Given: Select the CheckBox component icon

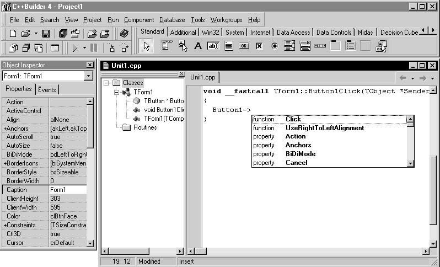Looking at the screenshot, I should 259,46.
